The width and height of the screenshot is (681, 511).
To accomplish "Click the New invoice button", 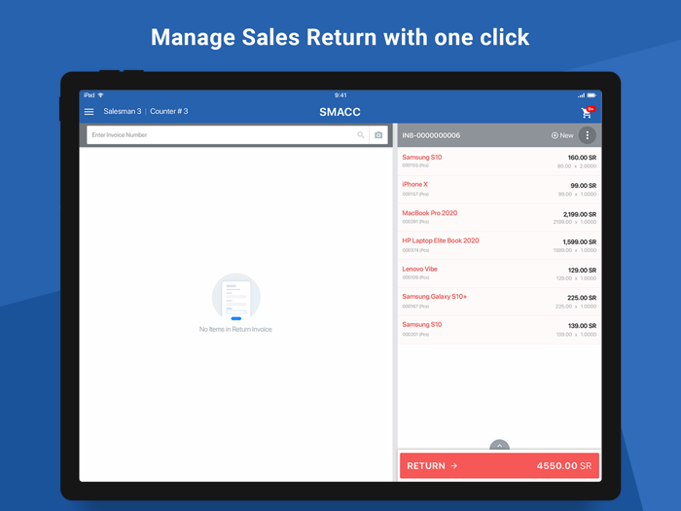I will tap(562, 135).
